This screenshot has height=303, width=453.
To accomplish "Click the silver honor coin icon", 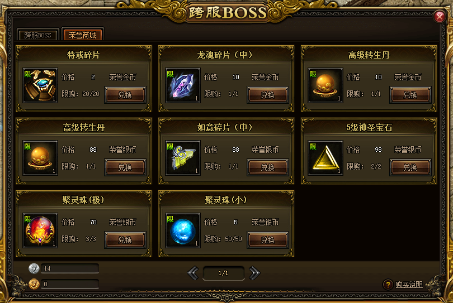I will [34, 268].
